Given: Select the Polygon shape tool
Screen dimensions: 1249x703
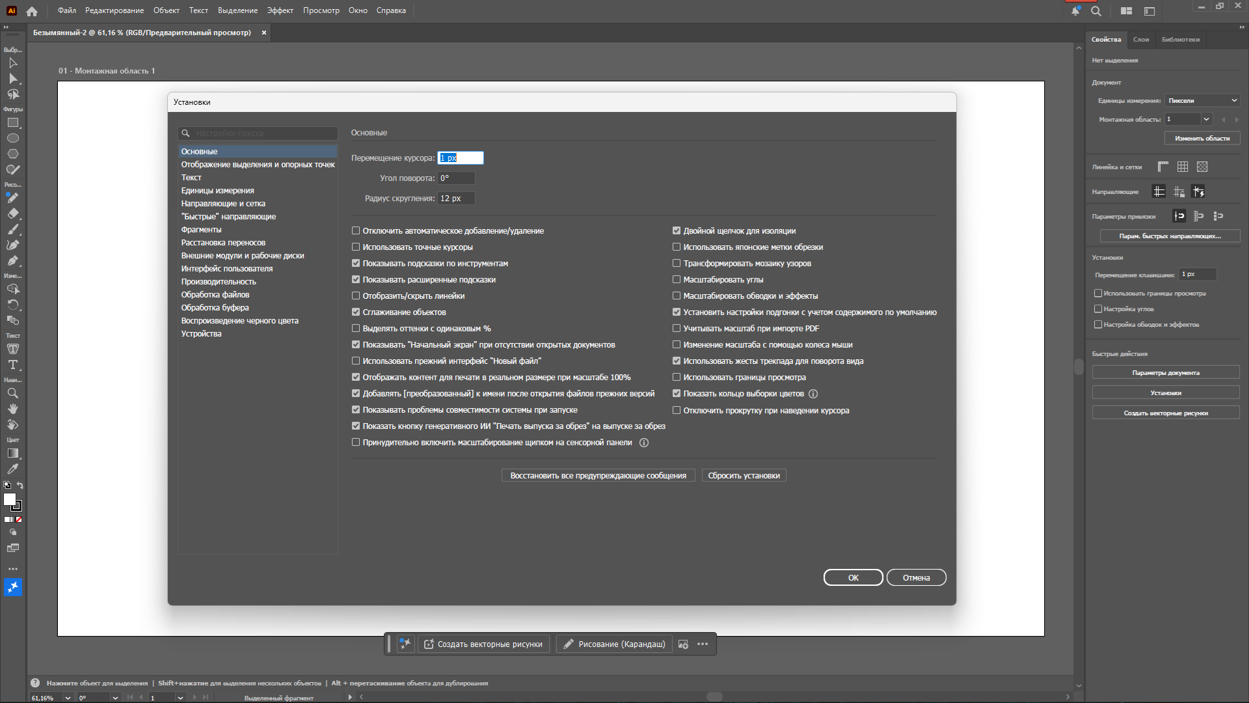Looking at the screenshot, I should point(12,154).
